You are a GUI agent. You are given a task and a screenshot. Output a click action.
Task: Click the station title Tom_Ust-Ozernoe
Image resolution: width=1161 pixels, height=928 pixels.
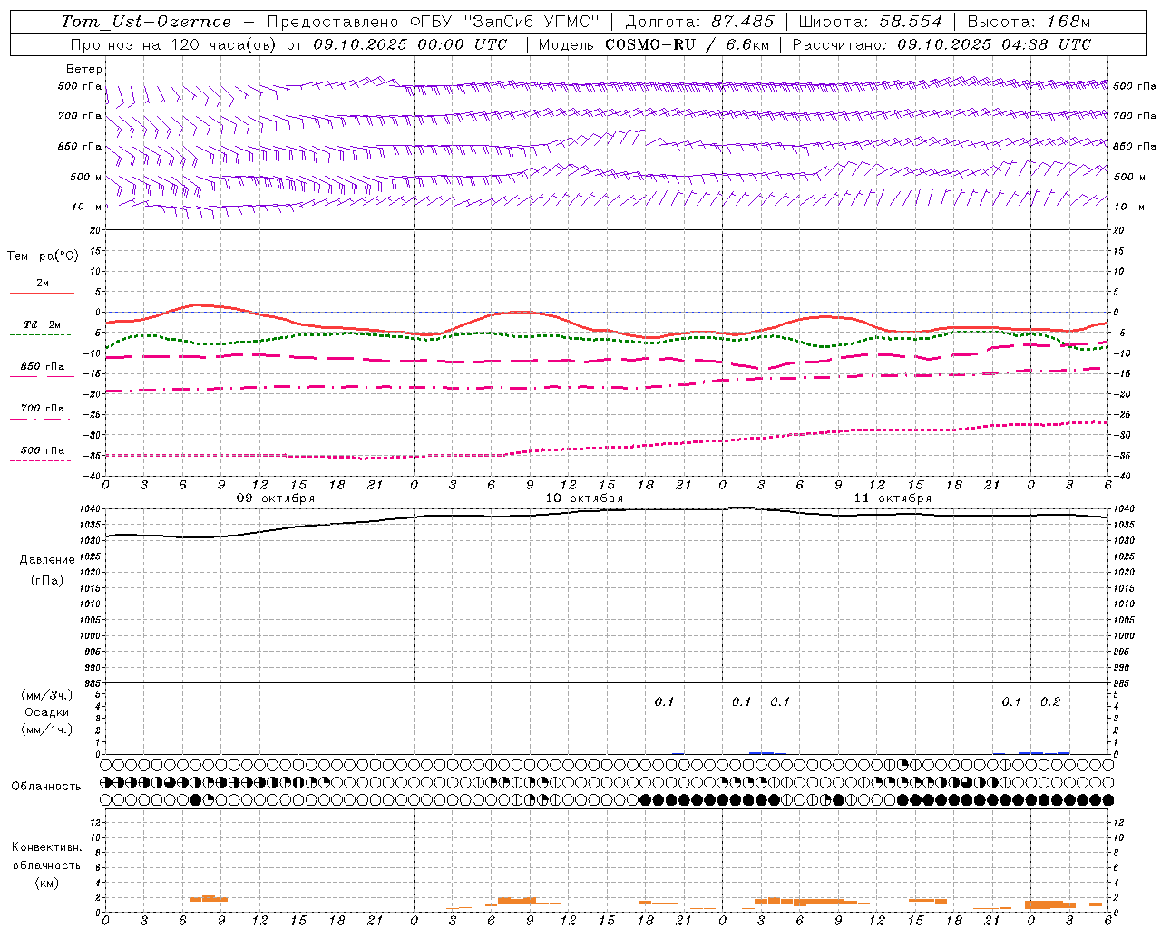pos(146,22)
